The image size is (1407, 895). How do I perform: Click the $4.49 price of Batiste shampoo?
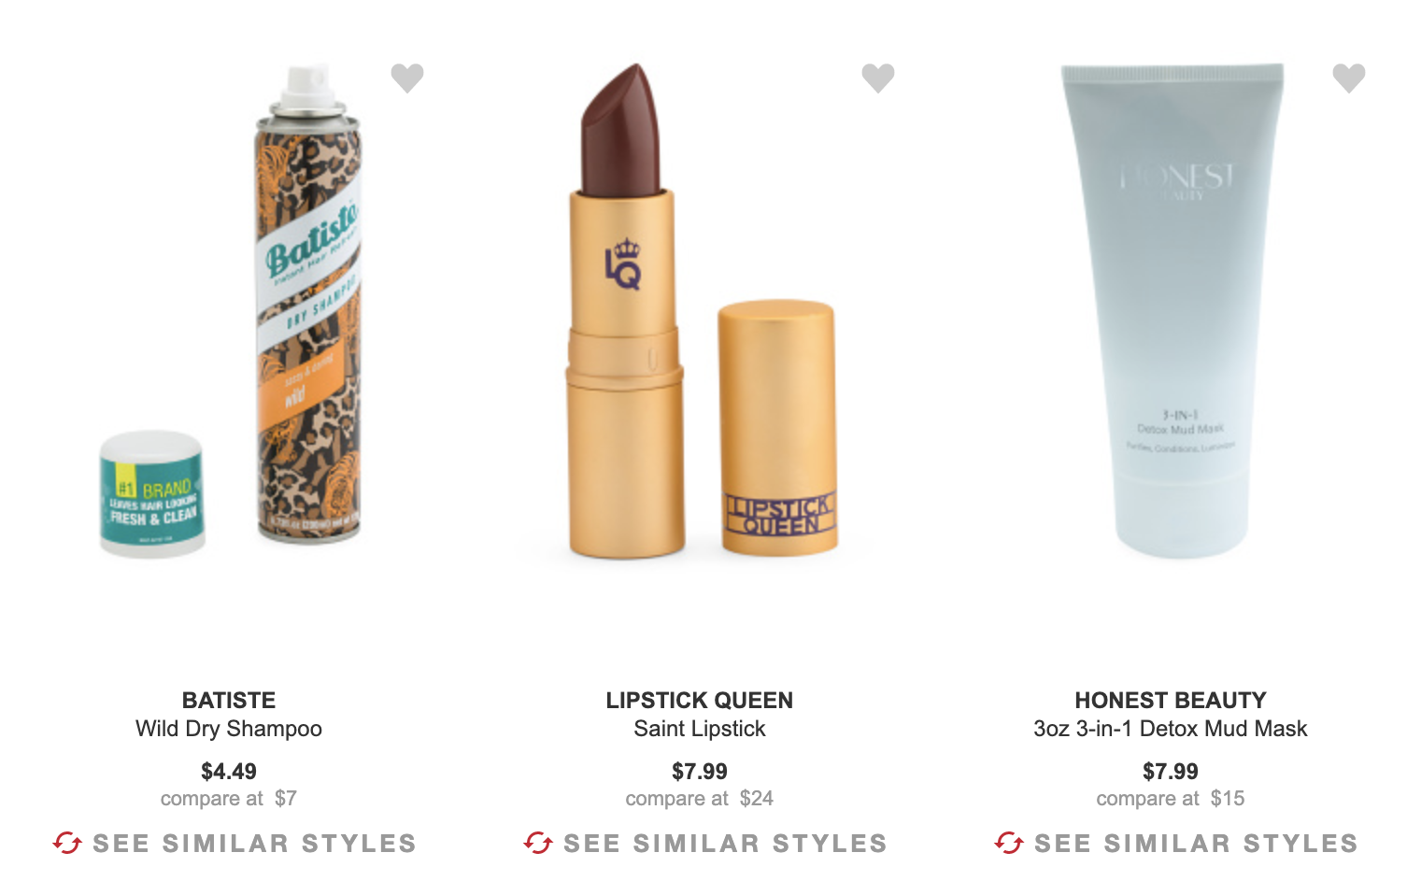click(x=229, y=772)
